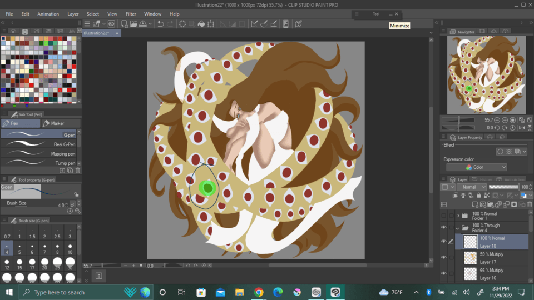
Task: Open Expression color Color dropdown
Action: [477, 167]
